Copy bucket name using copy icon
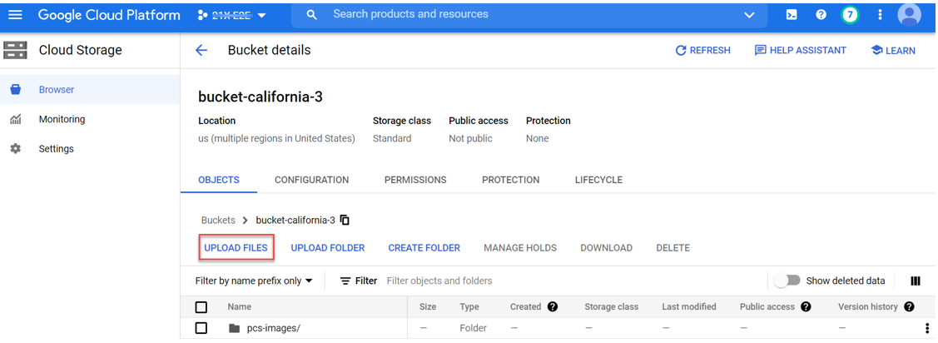Image resolution: width=938 pixels, height=343 pixels. (345, 221)
